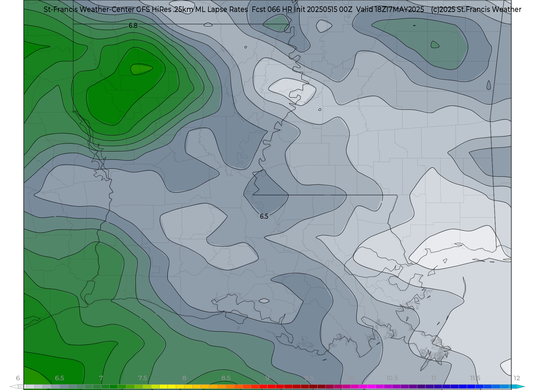Click the cyan right arrow of the colorbar
The width and height of the screenshot is (535, 390).
[521, 387]
